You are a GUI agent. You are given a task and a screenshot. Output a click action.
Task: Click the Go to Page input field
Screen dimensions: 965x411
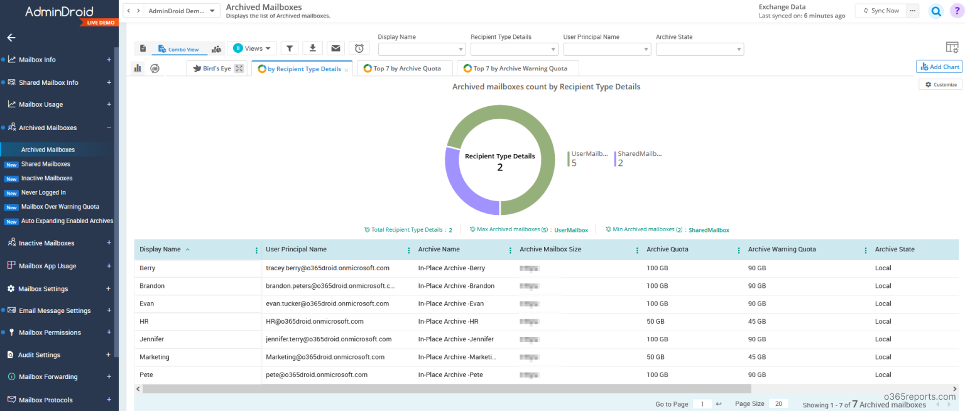click(702, 403)
